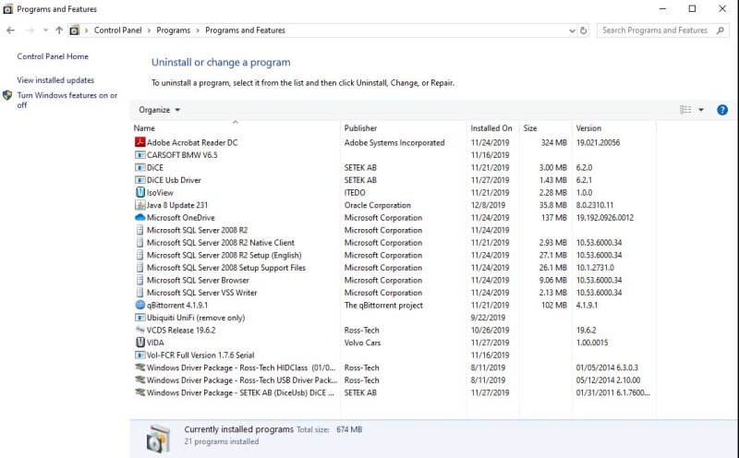Go back with the left arrow
The height and width of the screenshot is (458, 739).
pos(11,30)
